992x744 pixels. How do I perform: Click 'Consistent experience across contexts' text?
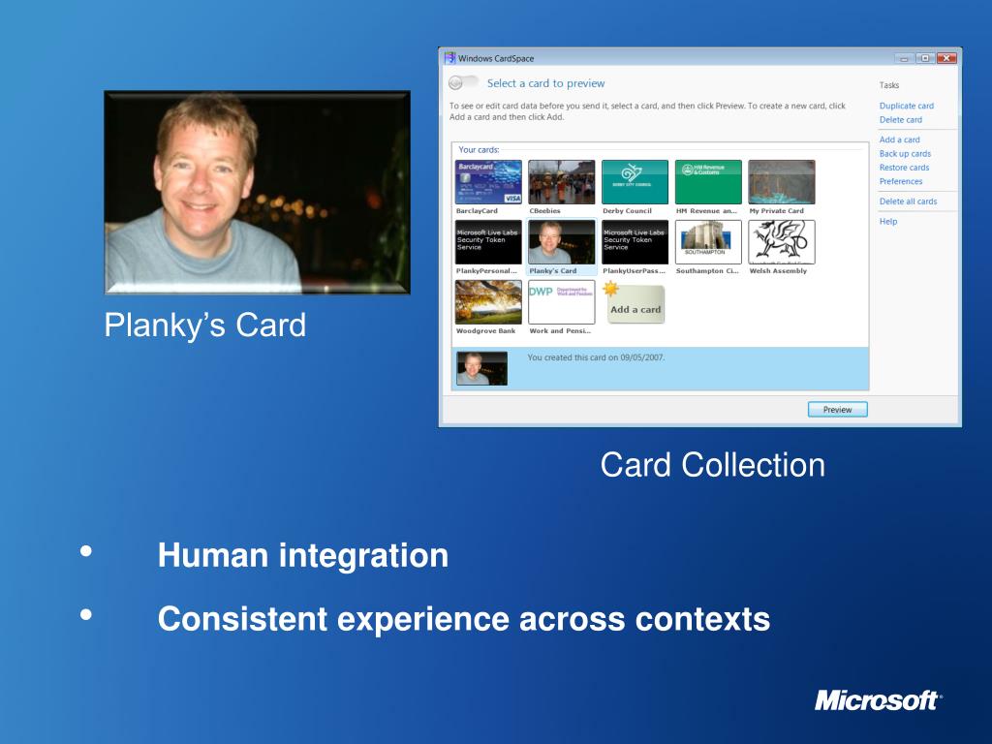(x=464, y=619)
